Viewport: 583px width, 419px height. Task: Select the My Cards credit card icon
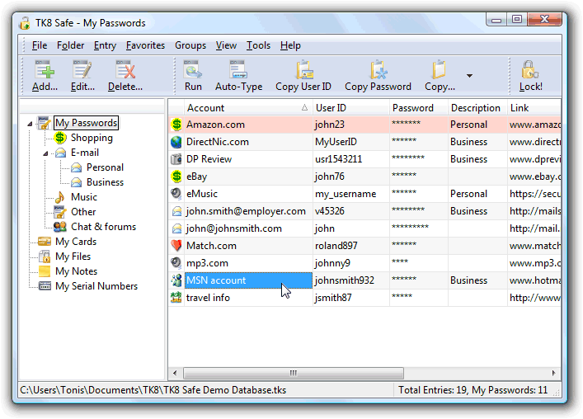pos(45,242)
